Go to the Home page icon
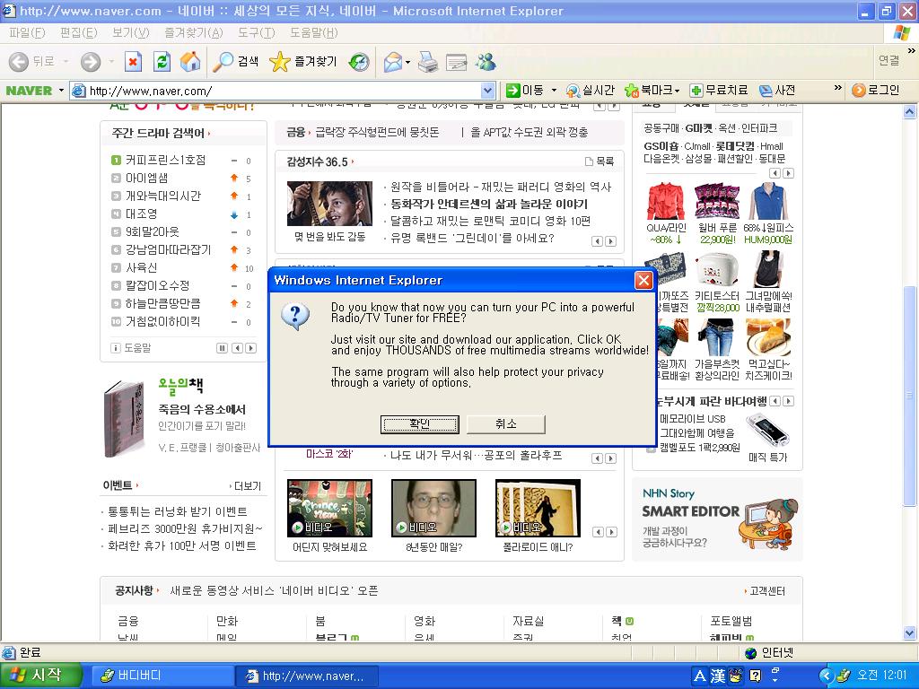 (190, 62)
